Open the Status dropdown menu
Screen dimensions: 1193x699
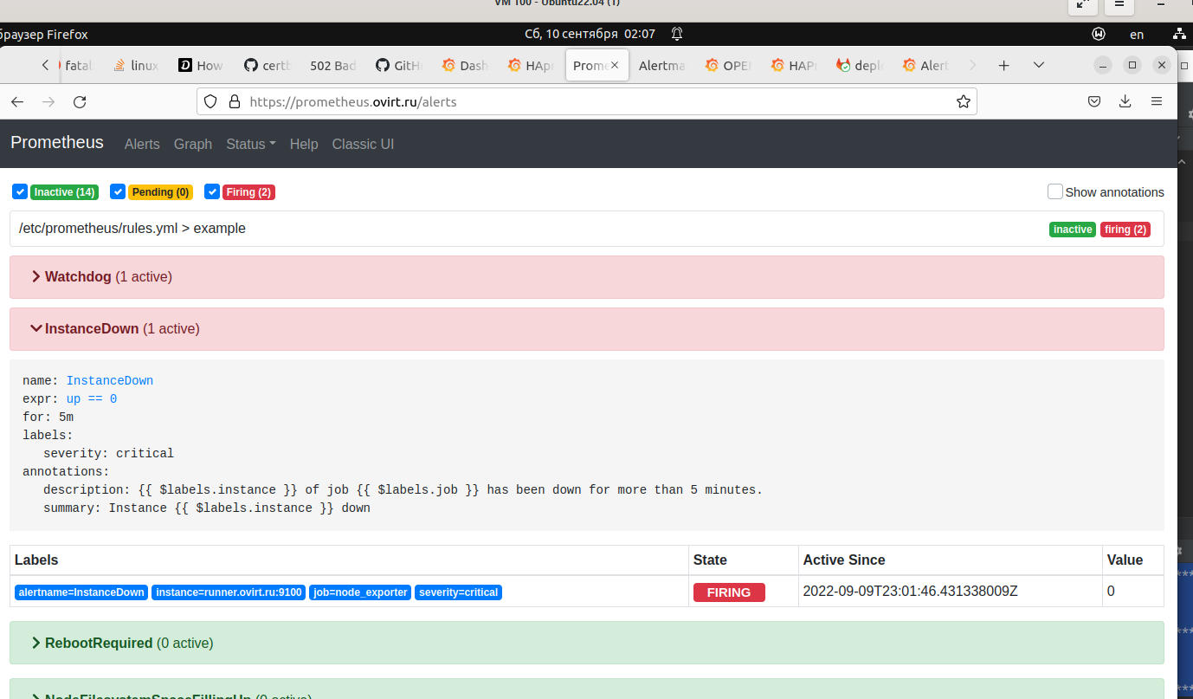pyautogui.click(x=251, y=144)
